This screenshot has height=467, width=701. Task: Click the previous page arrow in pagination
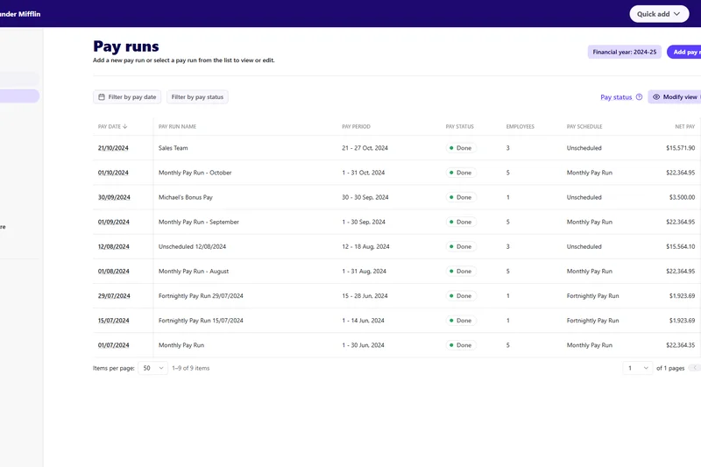click(695, 368)
